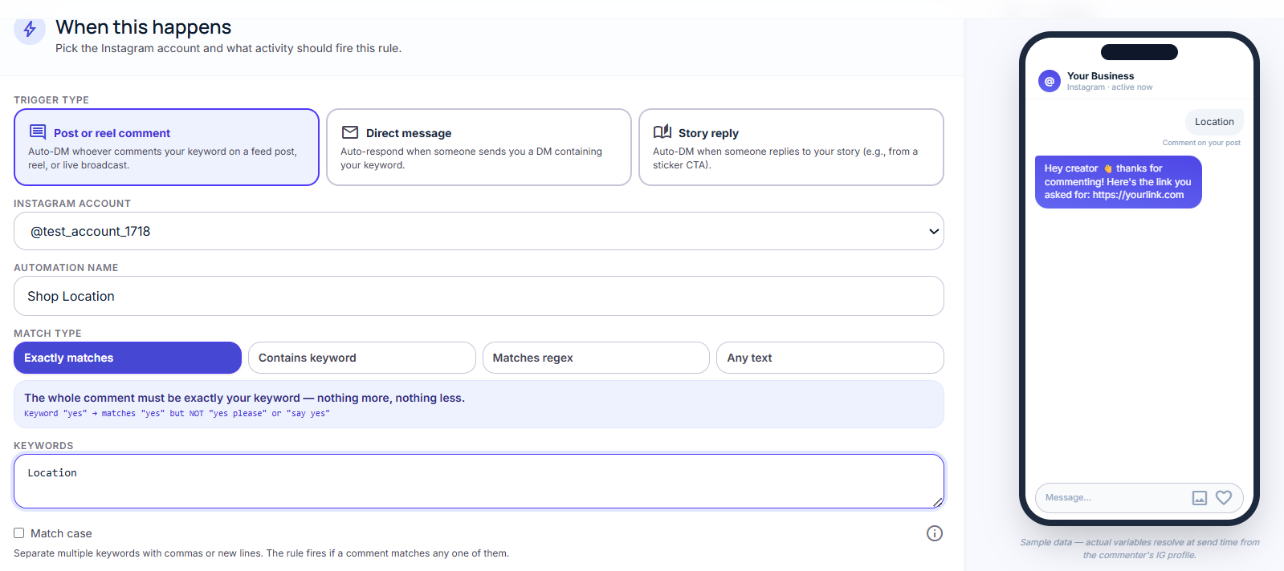
Task: Click the Automation name field containing Shop Location
Action: (479, 296)
